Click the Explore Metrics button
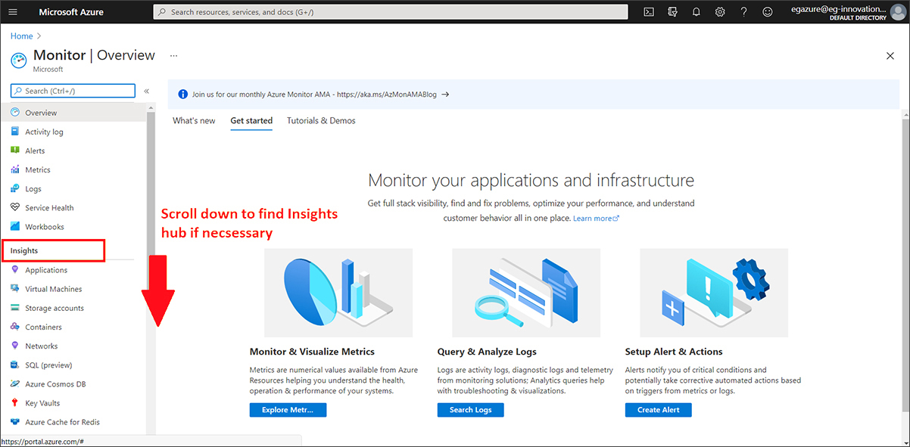This screenshot has width=910, height=447. 287,410
